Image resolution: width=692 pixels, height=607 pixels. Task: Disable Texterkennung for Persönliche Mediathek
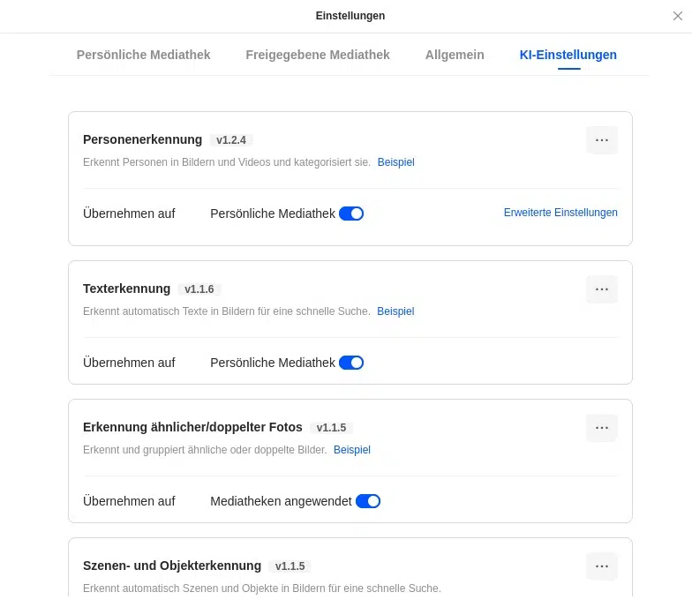point(351,363)
